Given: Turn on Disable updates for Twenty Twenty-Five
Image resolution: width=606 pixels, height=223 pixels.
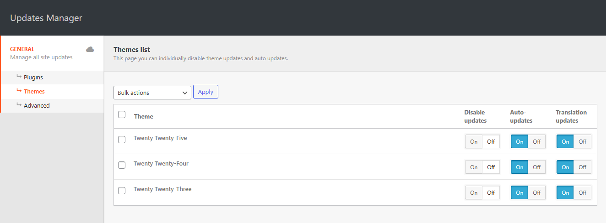Looking at the screenshot, I should point(474,142).
